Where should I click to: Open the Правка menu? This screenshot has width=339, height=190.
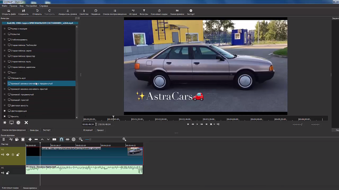13,6
